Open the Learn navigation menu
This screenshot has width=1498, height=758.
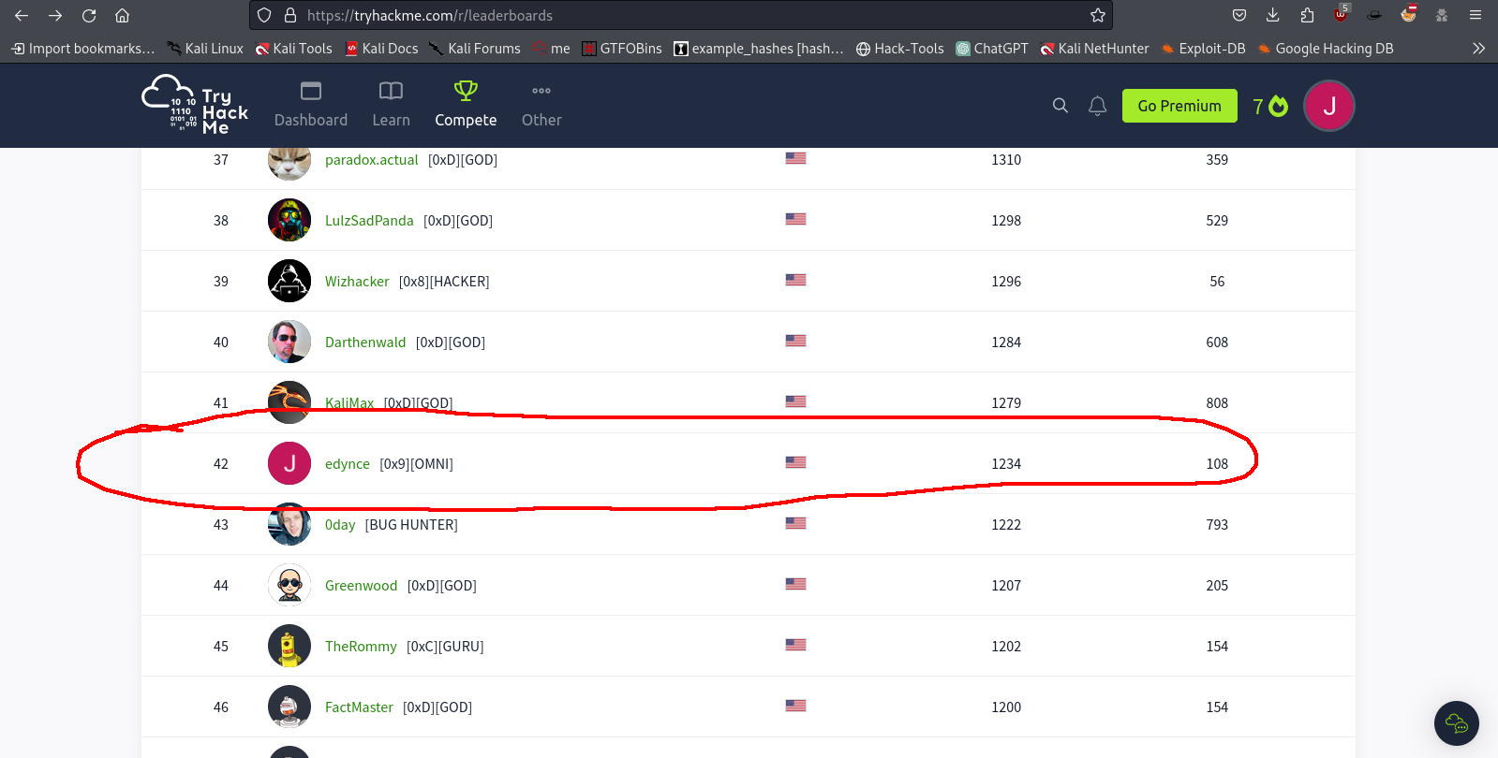click(x=391, y=105)
